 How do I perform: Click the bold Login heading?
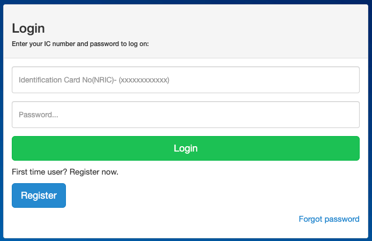click(28, 28)
